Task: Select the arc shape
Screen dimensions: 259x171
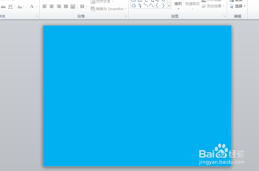Action: pos(146,6)
